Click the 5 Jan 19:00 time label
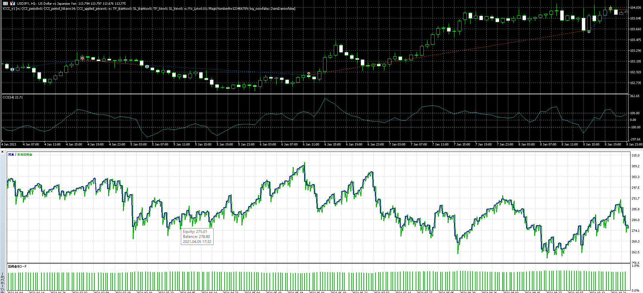Image resolution: width=643 pixels, height=293 pixels. [x=225, y=144]
